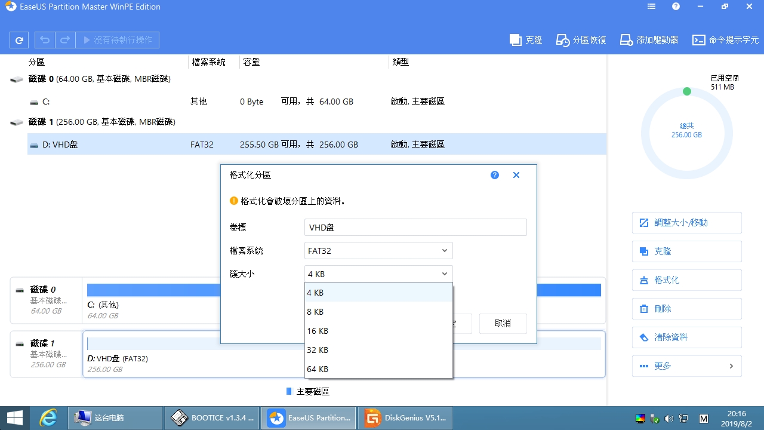The width and height of the screenshot is (764, 430).
Task: Select the C: partition row
Action: pos(316,102)
